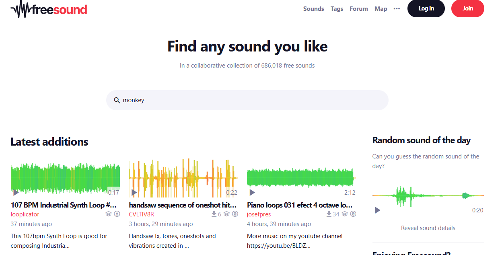
Task: Click the 0:17 duration label
Action: coord(113,193)
